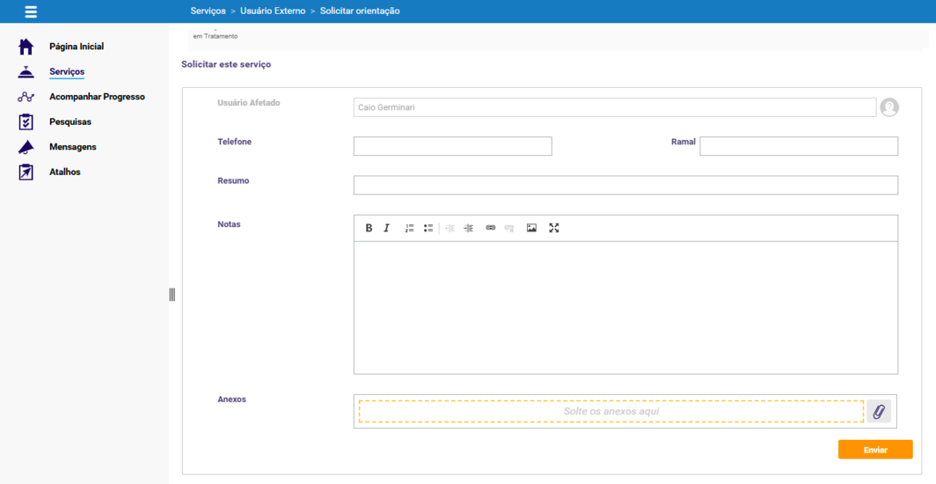Insert a numbered list in Notas
This screenshot has height=484, width=936.
[410, 228]
